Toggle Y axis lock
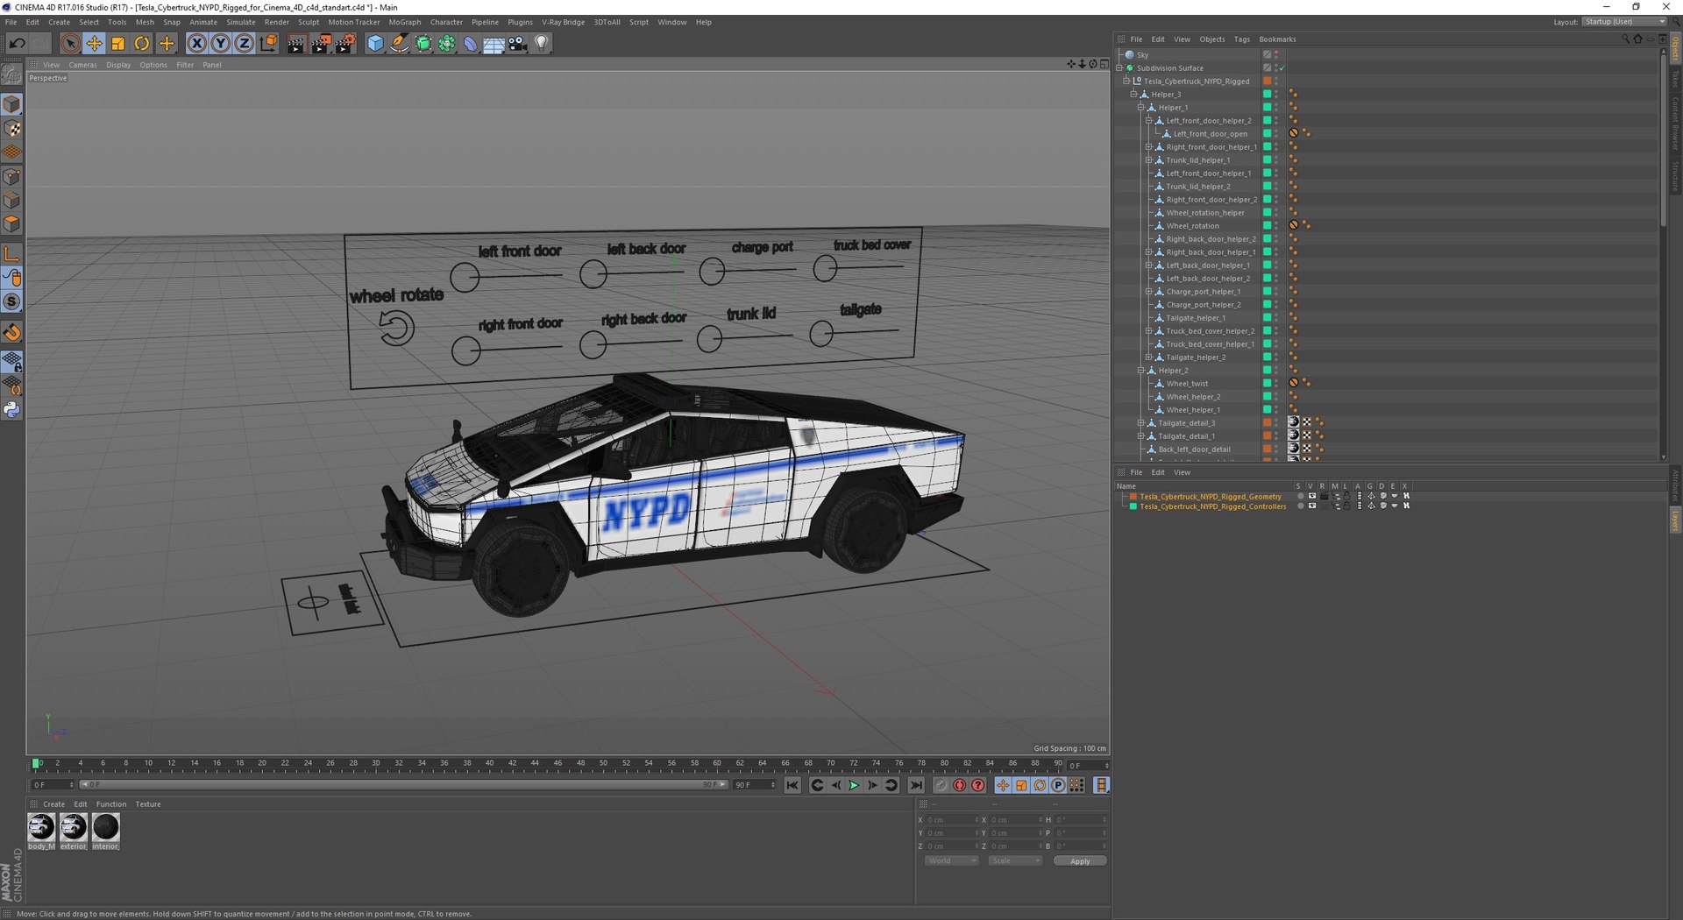The image size is (1683, 920). (220, 43)
